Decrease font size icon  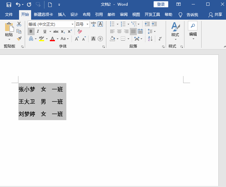click(84, 39)
